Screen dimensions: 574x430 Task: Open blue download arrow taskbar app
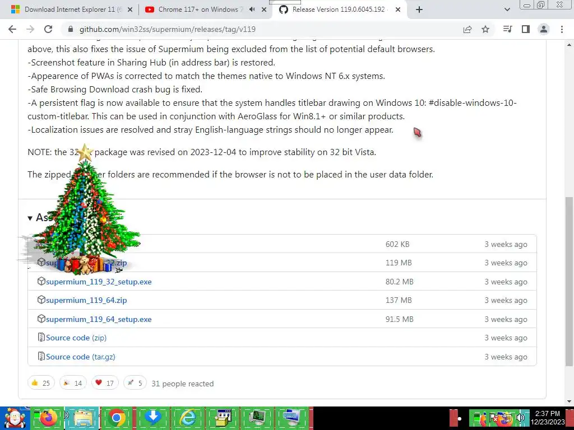point(152,418)
